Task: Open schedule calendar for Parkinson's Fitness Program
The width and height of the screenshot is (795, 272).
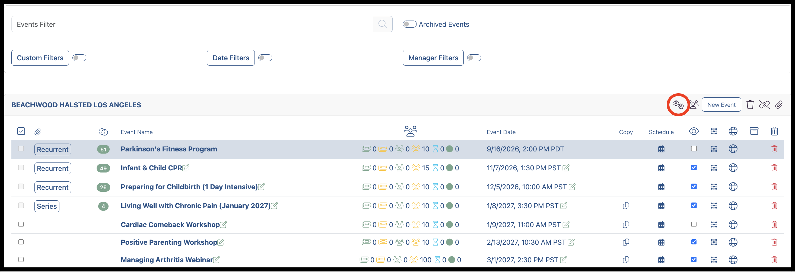Action: (x=661, y=149)
